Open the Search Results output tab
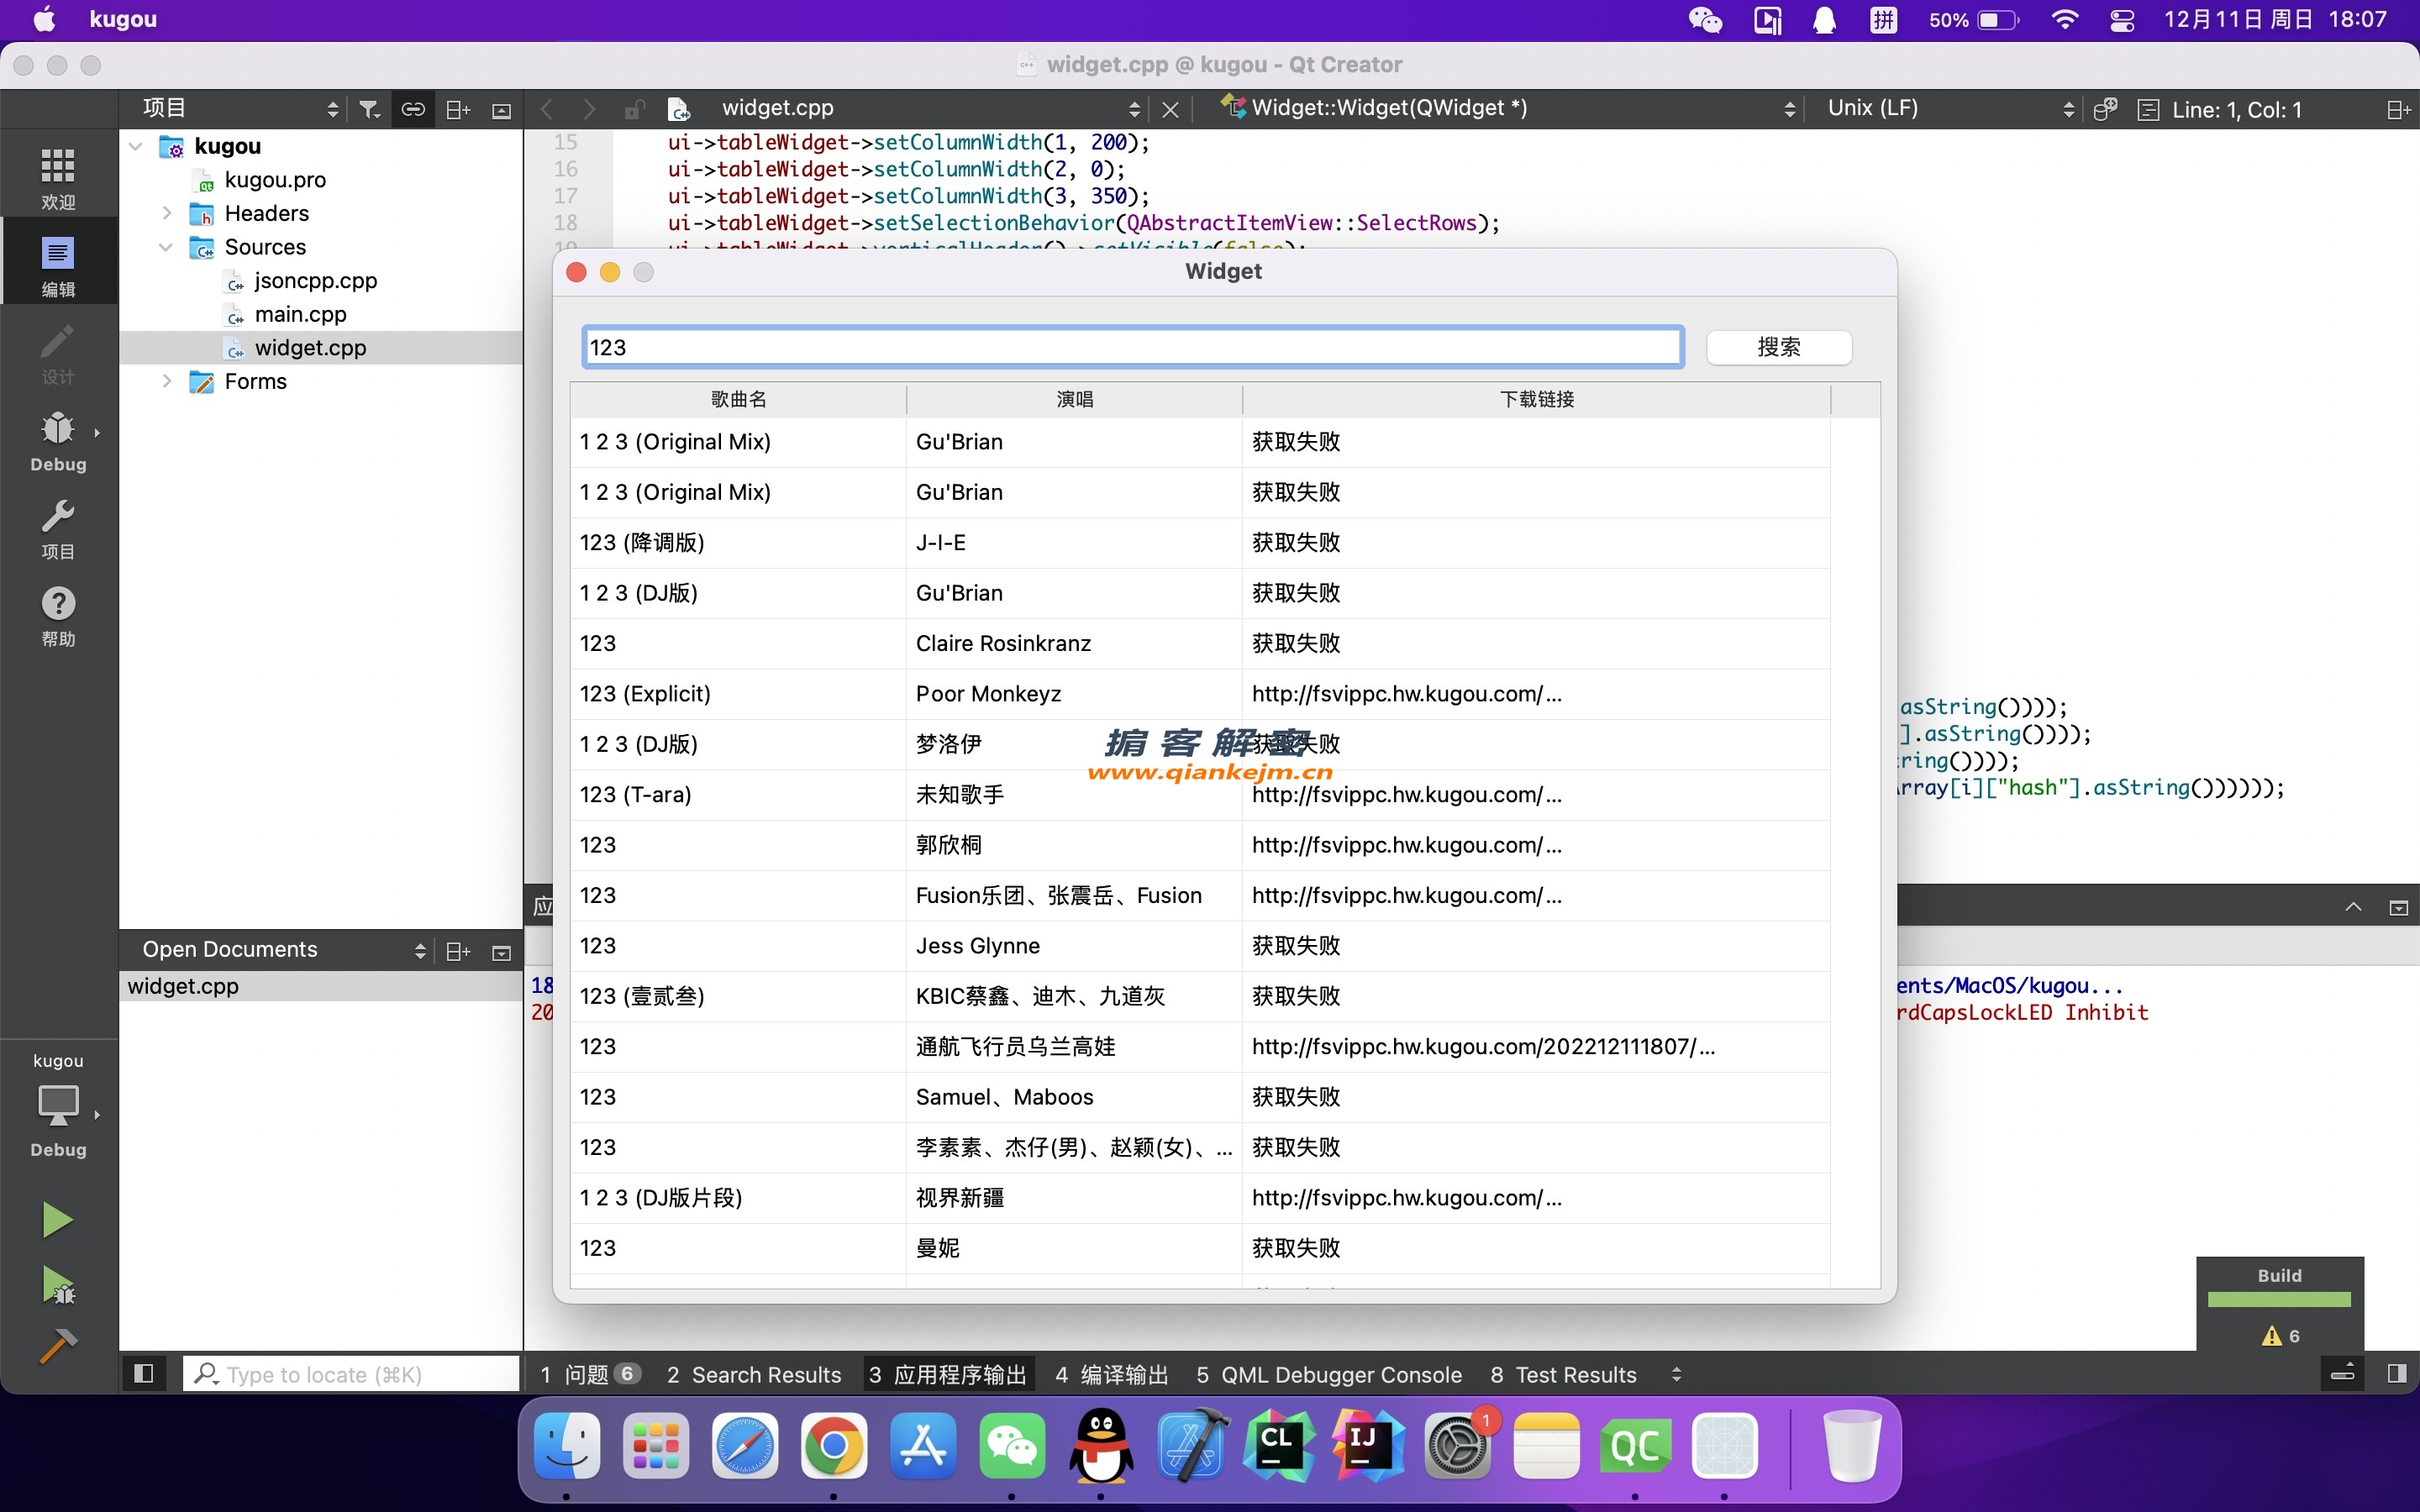Screen dimensions: 2420x1512 click(x=754, y=1374)
